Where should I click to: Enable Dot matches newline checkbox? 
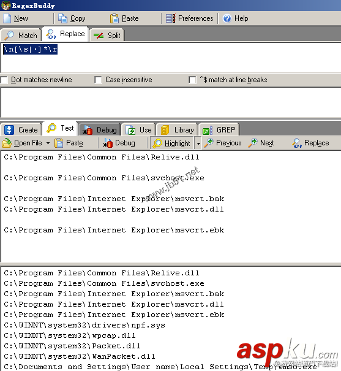click(x=4, y=80)
